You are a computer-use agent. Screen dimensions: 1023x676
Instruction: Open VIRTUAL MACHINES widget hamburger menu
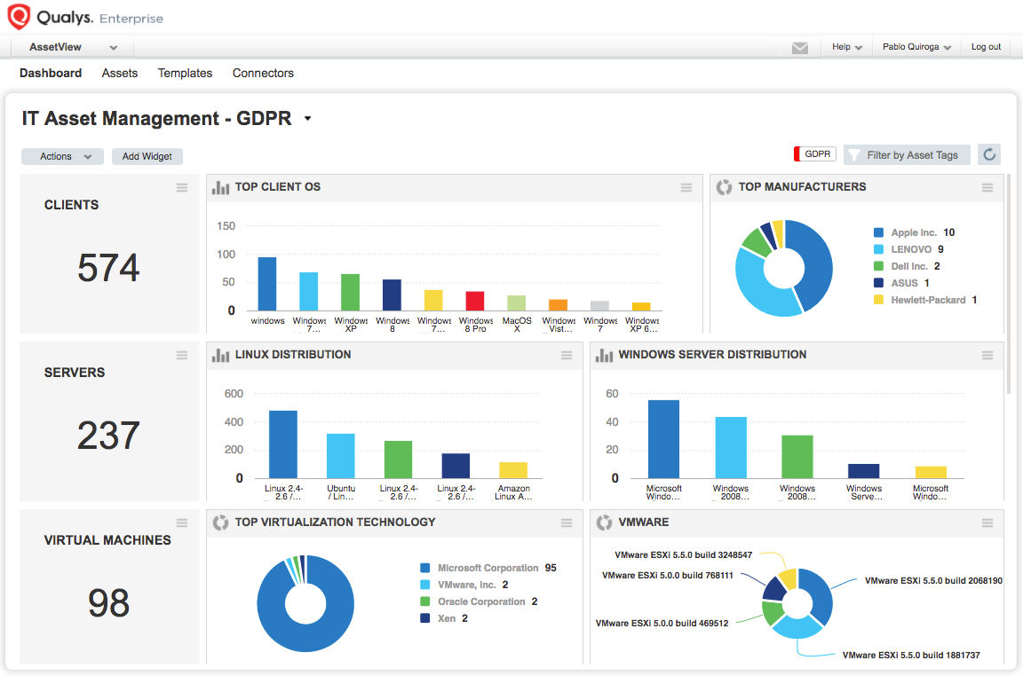click(182, 523)
